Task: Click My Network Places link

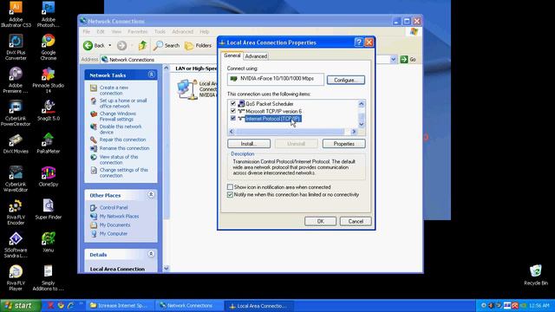Action: click(120, 216)
